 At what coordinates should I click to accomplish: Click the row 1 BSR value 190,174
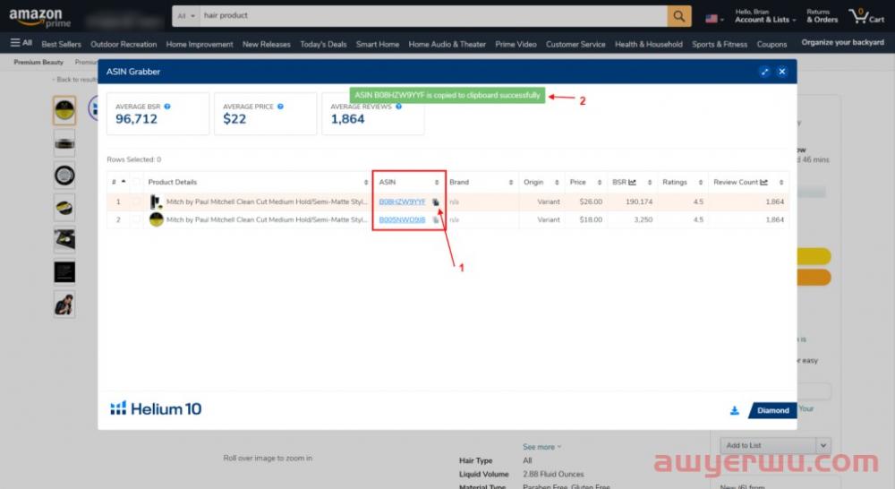[639, 202]
